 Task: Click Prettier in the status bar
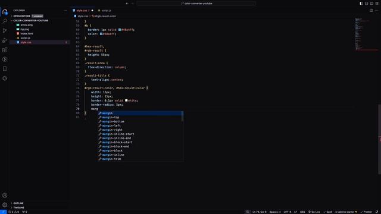click(366, 212)
